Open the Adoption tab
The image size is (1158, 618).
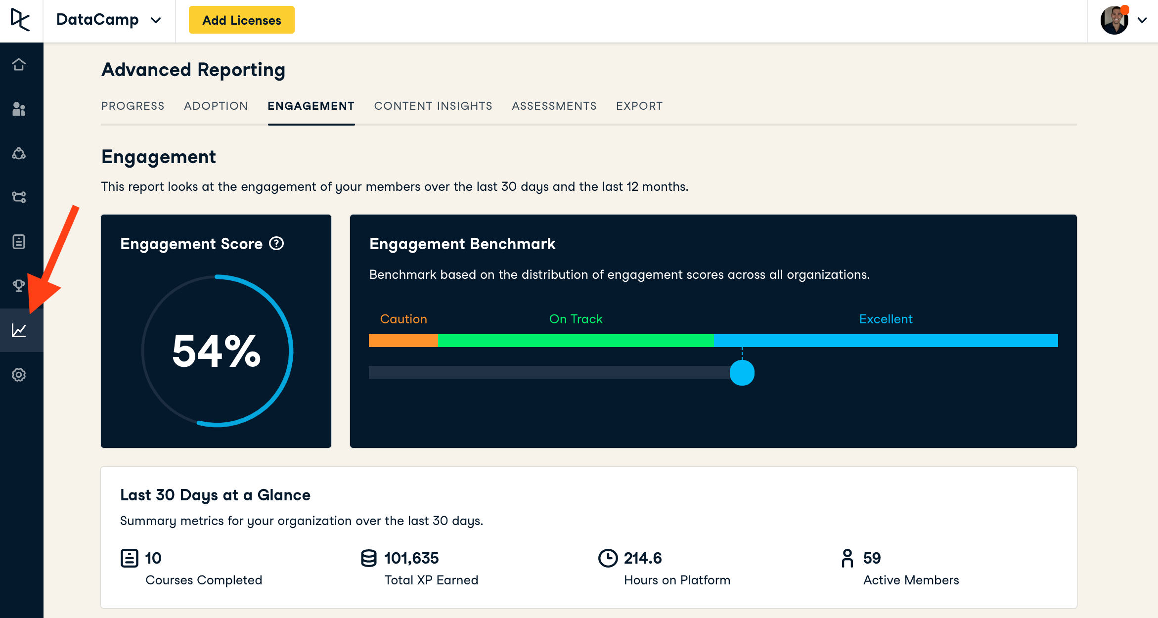[x=216, y=106]
